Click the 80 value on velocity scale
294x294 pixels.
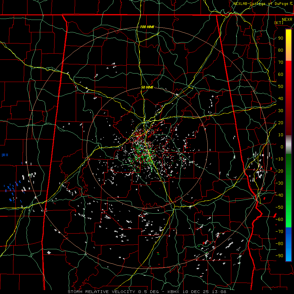tap(281, 50)
